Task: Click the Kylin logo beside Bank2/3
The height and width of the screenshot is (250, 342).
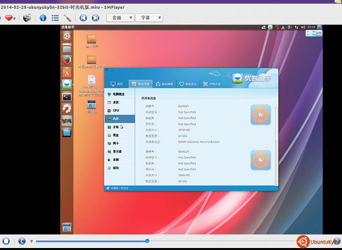Action: [x=261, y=160]
